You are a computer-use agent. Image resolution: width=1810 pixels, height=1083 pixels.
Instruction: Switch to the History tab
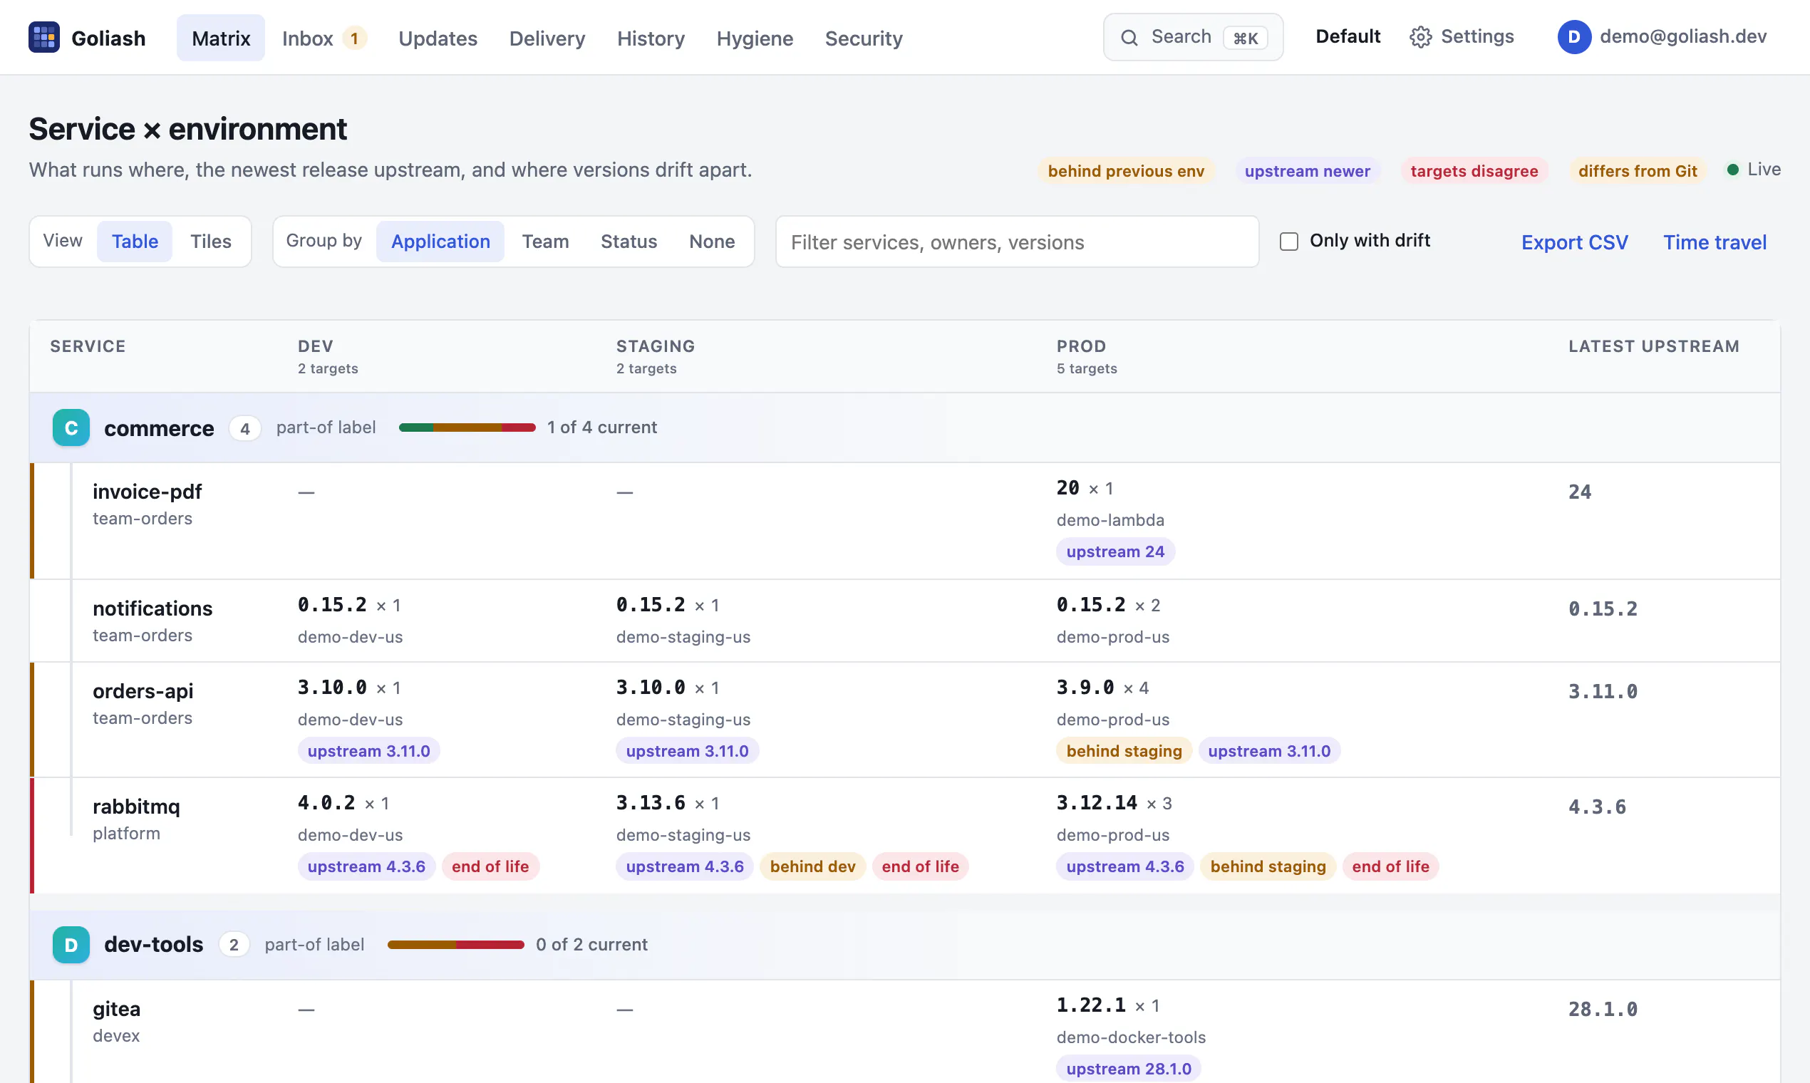(x=651, y=38)
